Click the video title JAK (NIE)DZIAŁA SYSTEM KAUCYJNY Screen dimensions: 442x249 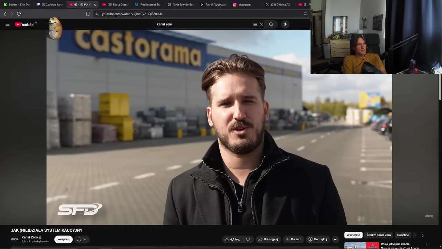[47, 230]
